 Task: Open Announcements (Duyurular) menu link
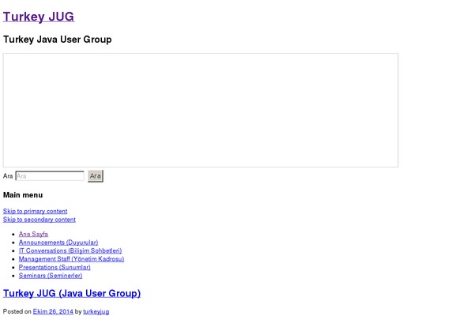58,243
